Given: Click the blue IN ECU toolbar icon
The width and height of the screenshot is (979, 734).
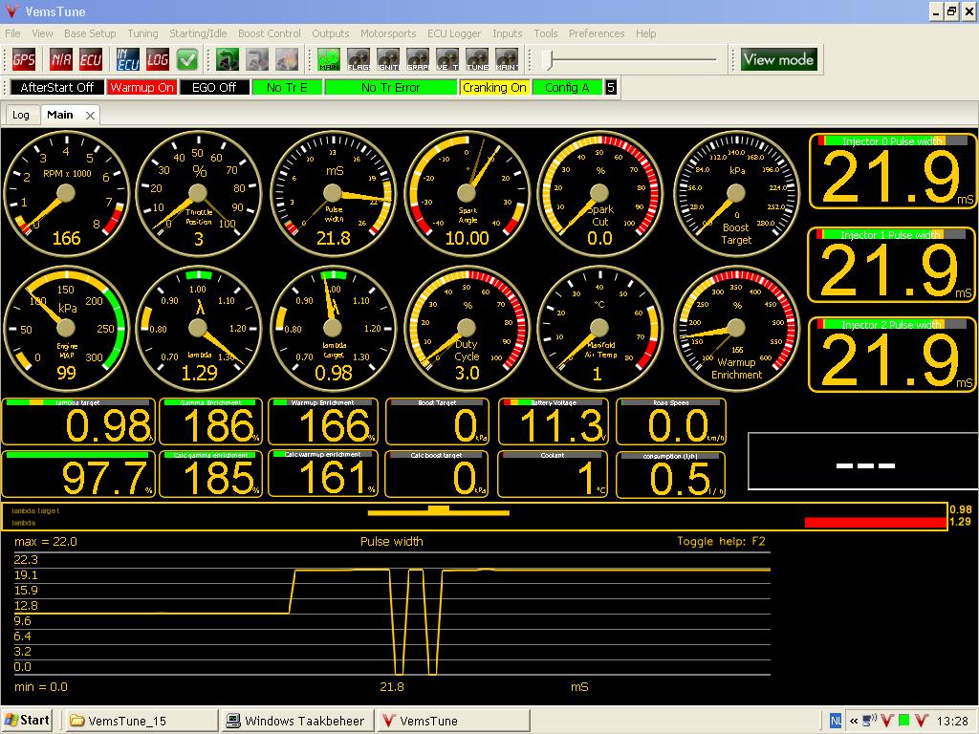Looking at the screenshot, I should tap(128, 60).
